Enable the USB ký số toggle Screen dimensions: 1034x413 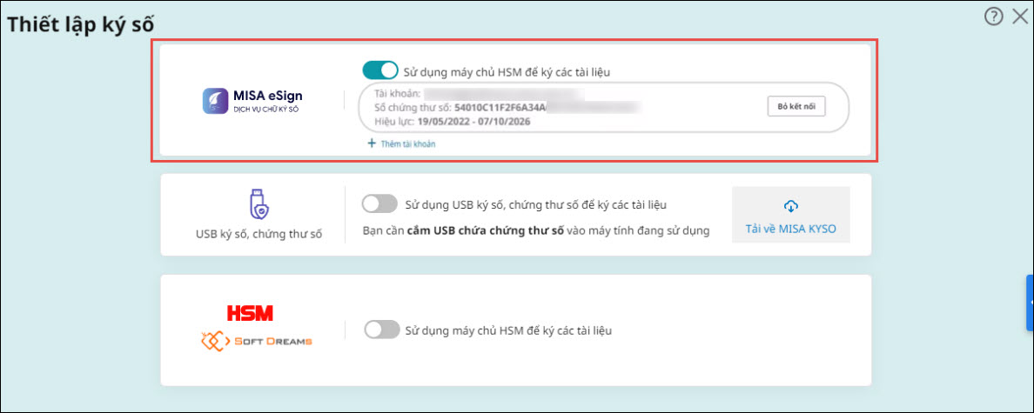tap(379, 204)
